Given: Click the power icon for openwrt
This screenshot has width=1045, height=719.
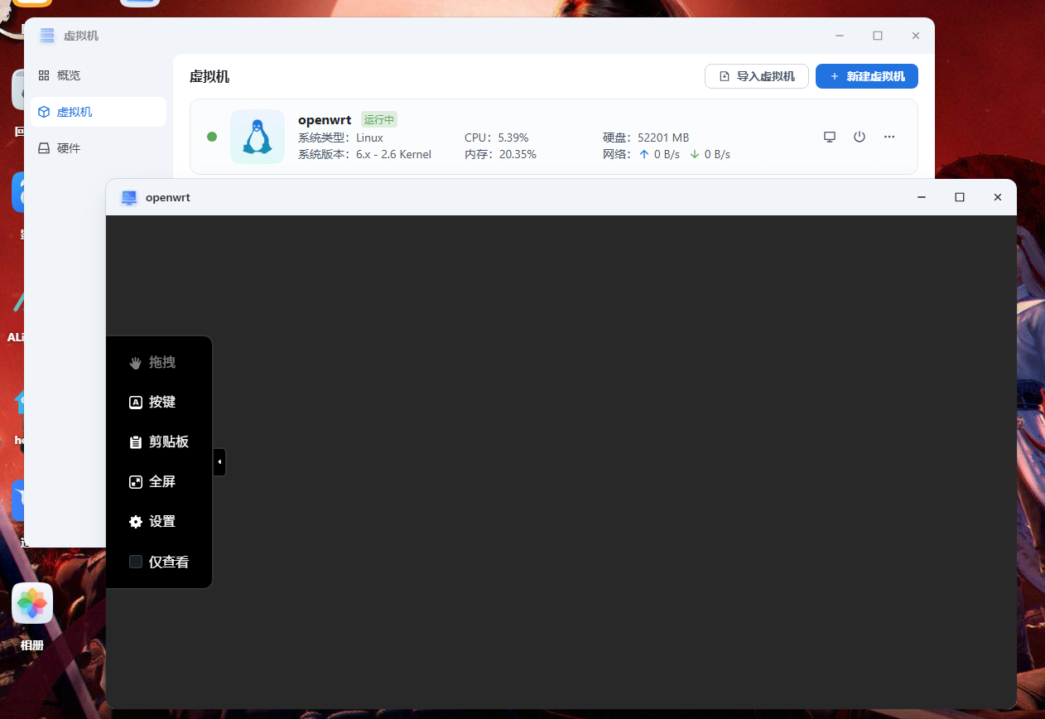Looking at the screenshot, I should click(x=859, y=137).
